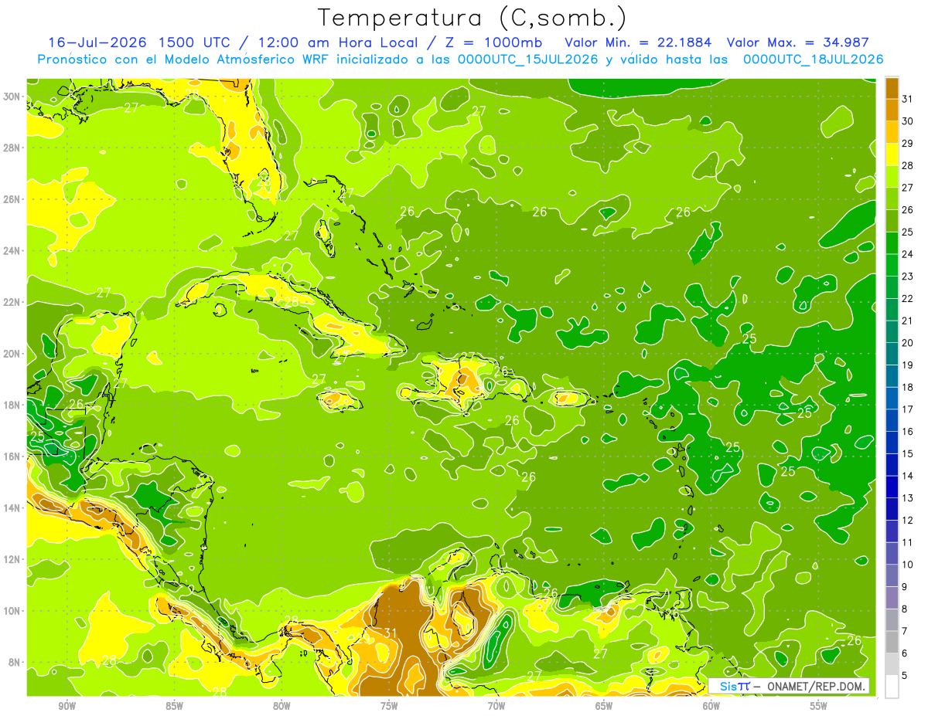Click the title "Temperatura (C,somb.)"
Viewport: 928px width, 716px height.
[472, 19]
